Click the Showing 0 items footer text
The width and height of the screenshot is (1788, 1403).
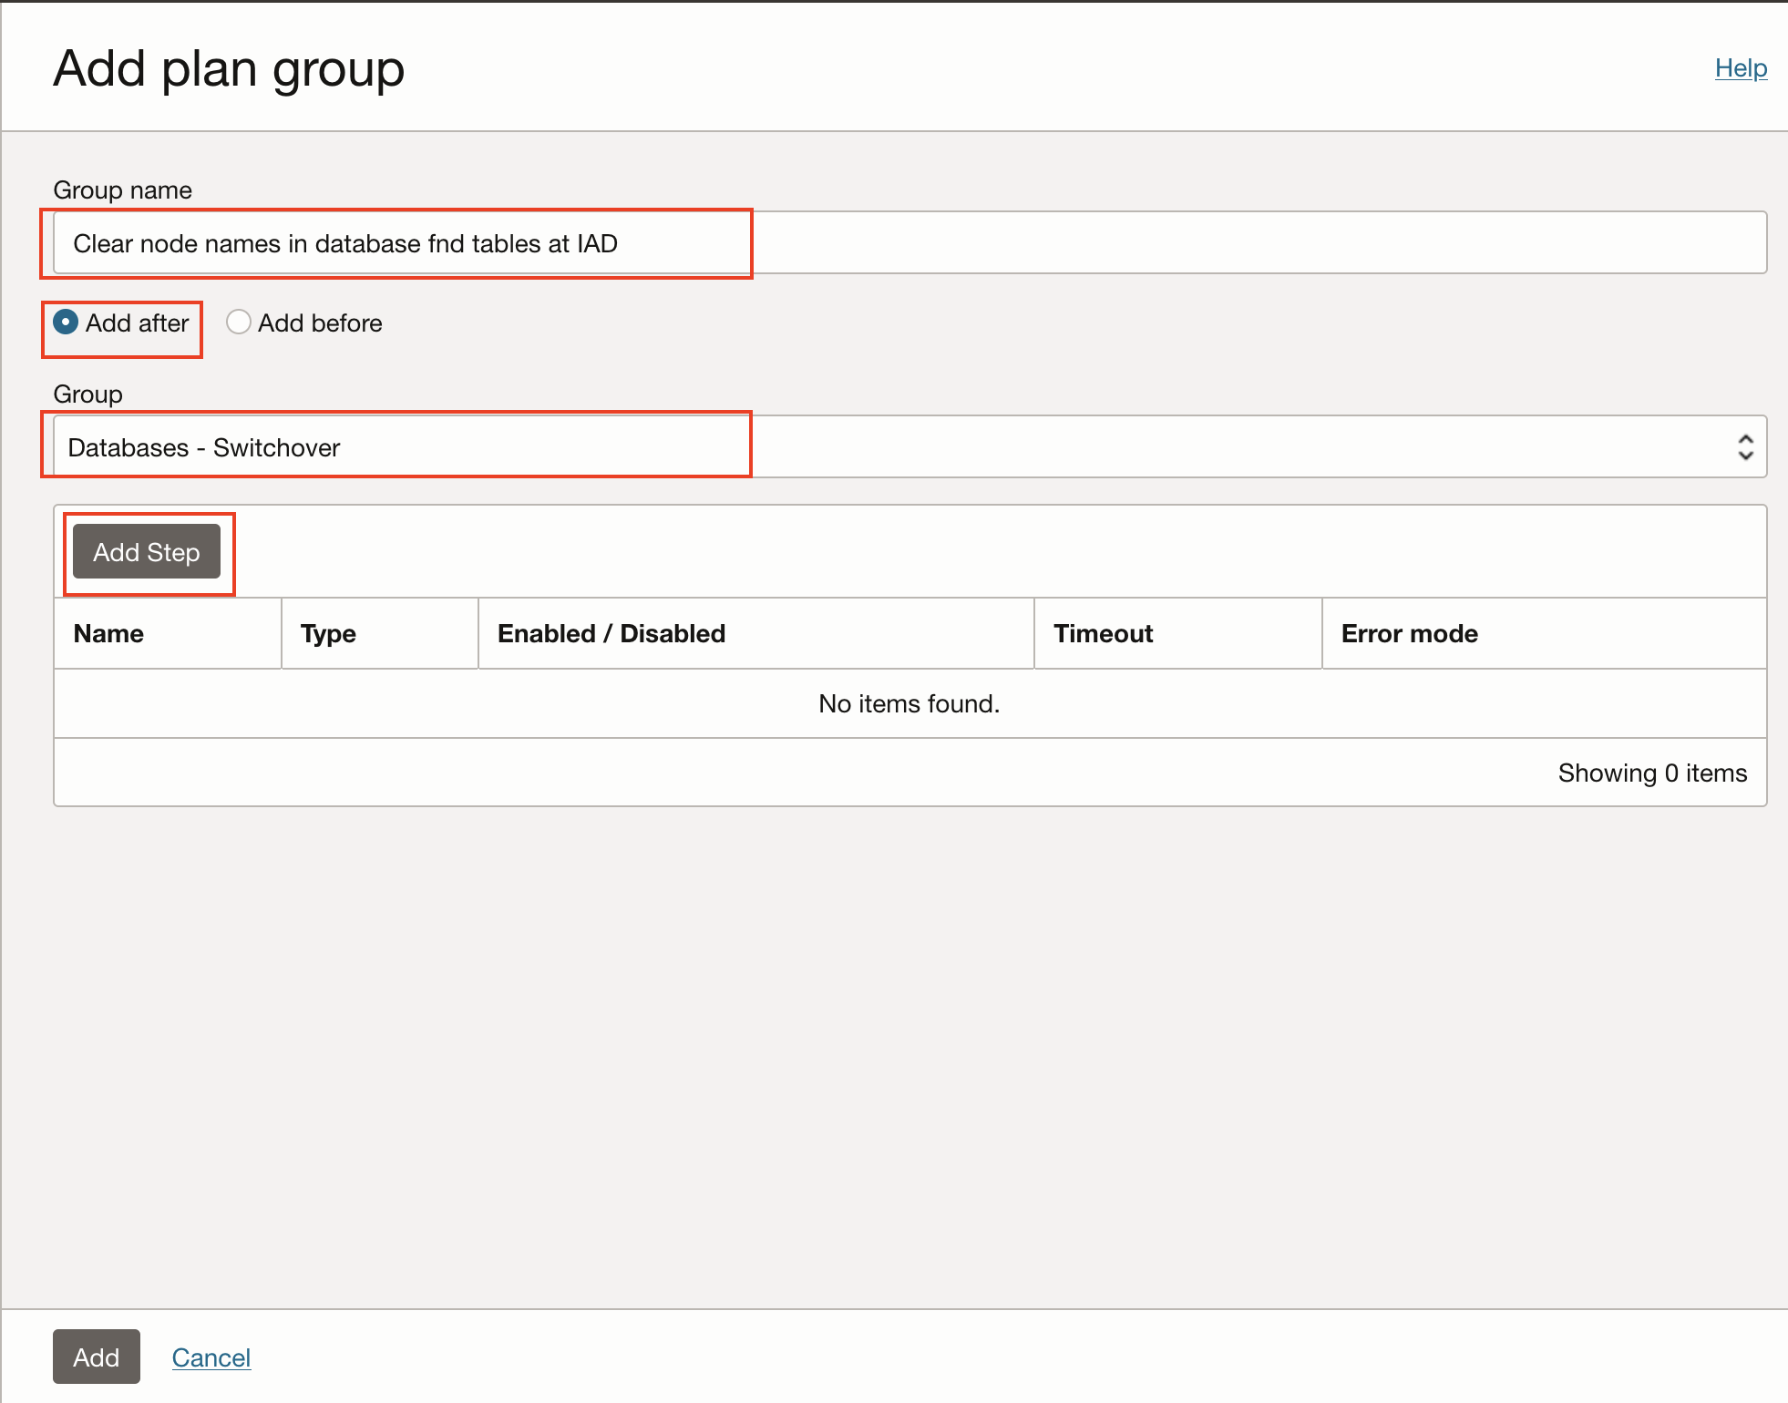point(1651,773)
